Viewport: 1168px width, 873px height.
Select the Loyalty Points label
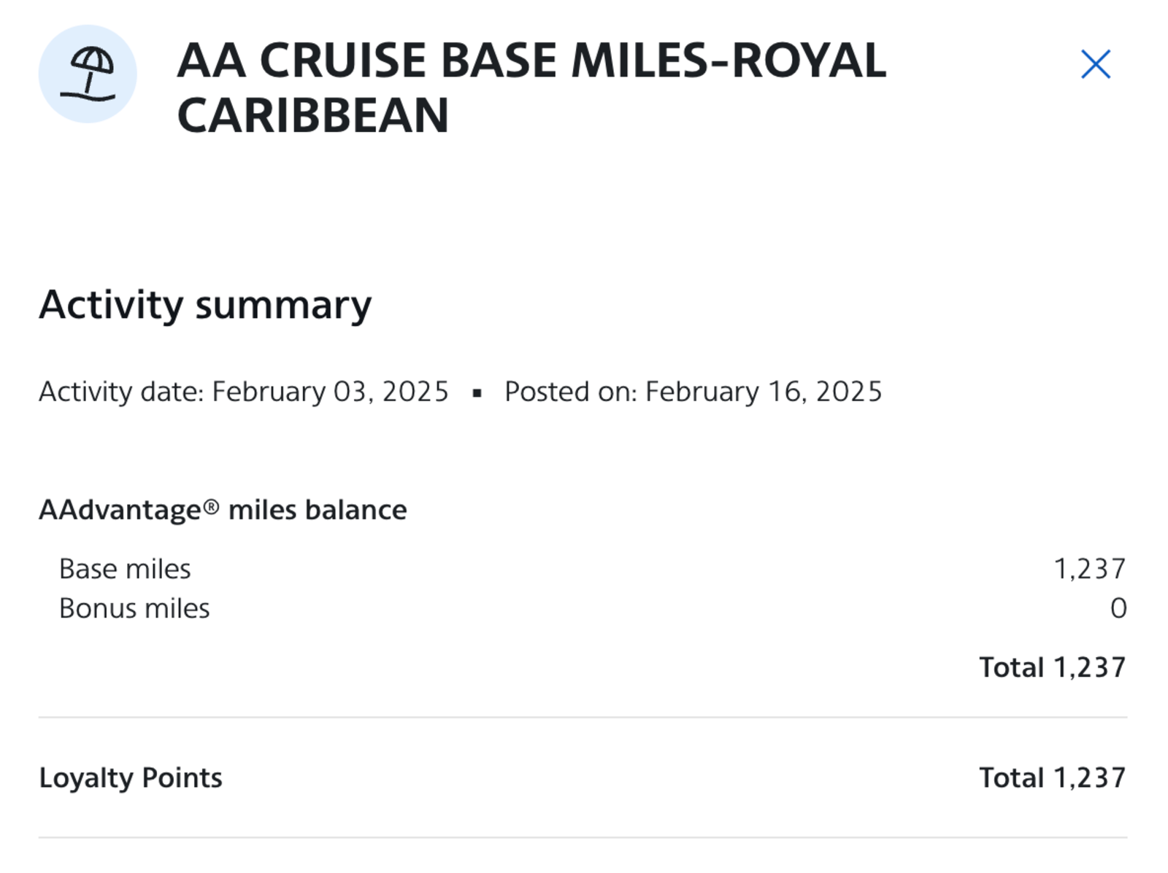tap(132, 777)
